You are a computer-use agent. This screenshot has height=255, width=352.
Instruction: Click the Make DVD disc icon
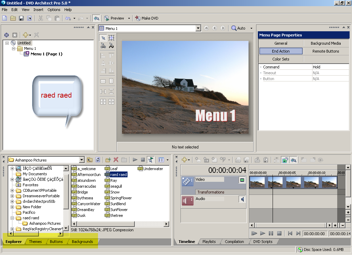click(138, 18)
